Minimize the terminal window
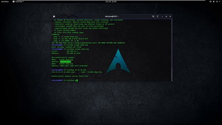This screenshot has width=222, height=125. 162,16
